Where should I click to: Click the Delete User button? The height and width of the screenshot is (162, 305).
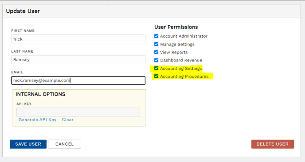click(x=273, y=144)
